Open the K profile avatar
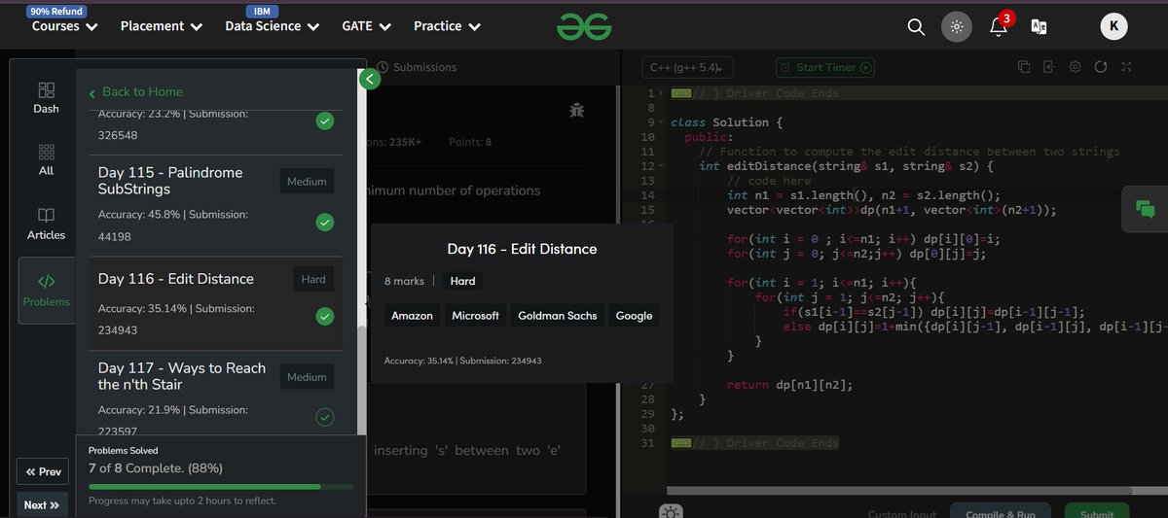This screenshot has width=1168, height=518. 1114,27
